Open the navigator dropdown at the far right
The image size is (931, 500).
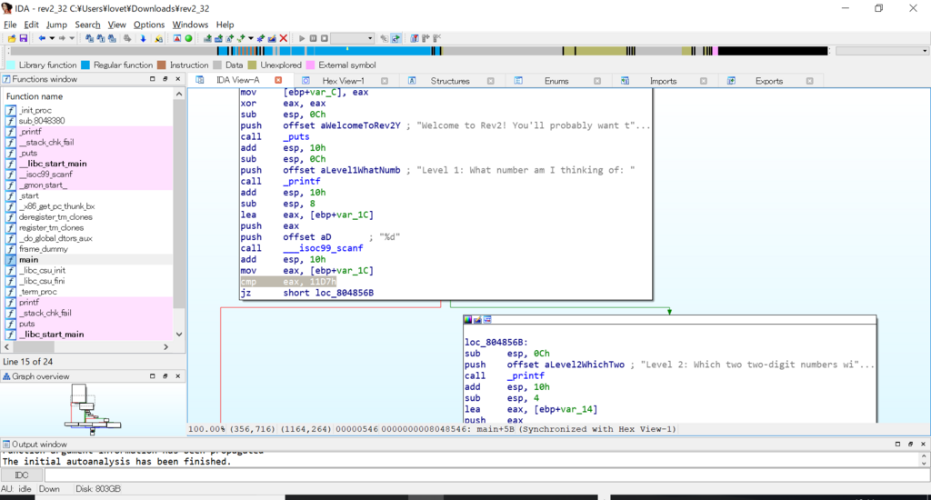pyautogui.click(x=925, y=51)
